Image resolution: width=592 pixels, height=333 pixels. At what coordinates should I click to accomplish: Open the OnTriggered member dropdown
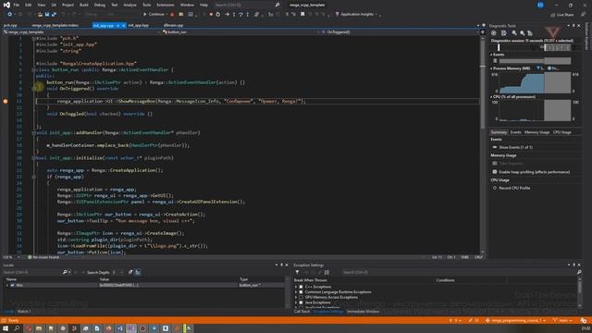[400, 32]
